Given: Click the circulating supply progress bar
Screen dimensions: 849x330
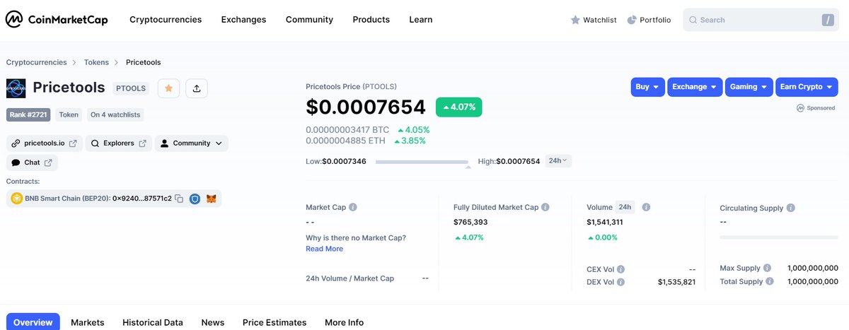Looking at the screenshot, I should point(779,237).
